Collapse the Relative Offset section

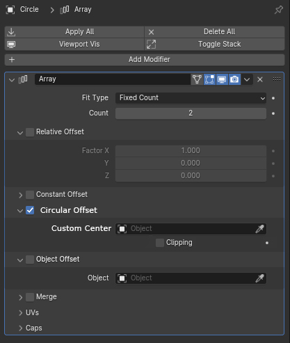click(x=20, y=133)
